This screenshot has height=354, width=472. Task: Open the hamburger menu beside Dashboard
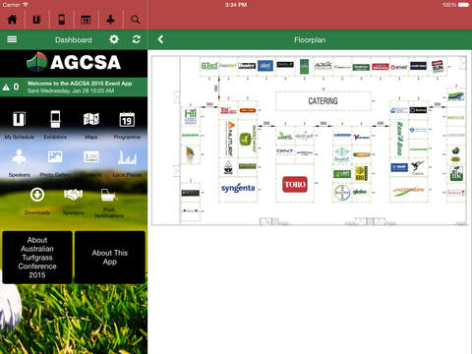[12, 39]
